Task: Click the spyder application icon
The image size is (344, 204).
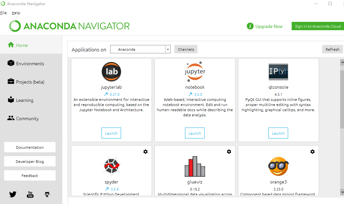Action: click(x=111, y=166)
